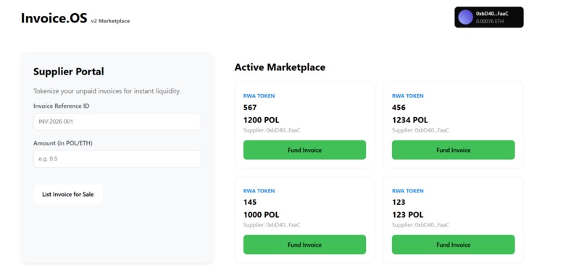This screenshot has width=584, height=267.
Task: Click the tokenize unpaid invoices description text
Action: [107, 91]
